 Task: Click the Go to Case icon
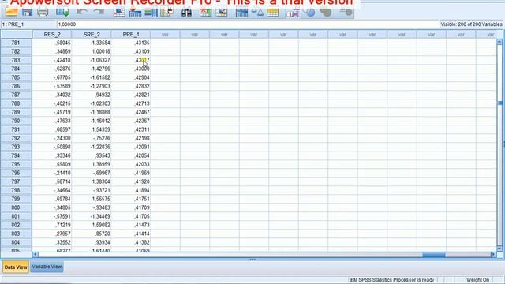pyautogui.click(x=119, y=13)
